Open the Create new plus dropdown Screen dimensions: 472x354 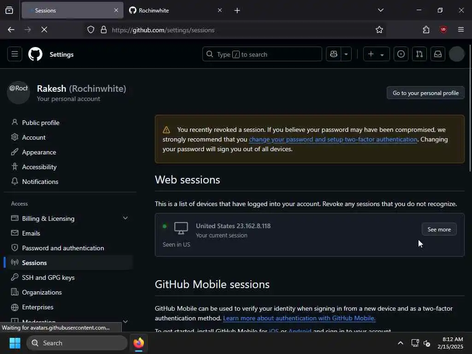(x=376, y=54)
